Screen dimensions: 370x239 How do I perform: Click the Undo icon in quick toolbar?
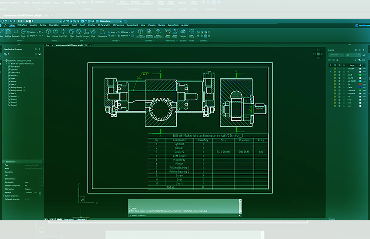[10, 21]
